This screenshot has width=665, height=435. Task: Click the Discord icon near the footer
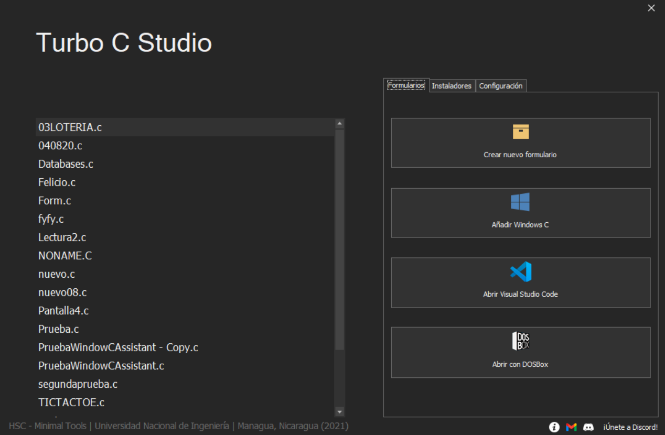[x=588, y=427]
